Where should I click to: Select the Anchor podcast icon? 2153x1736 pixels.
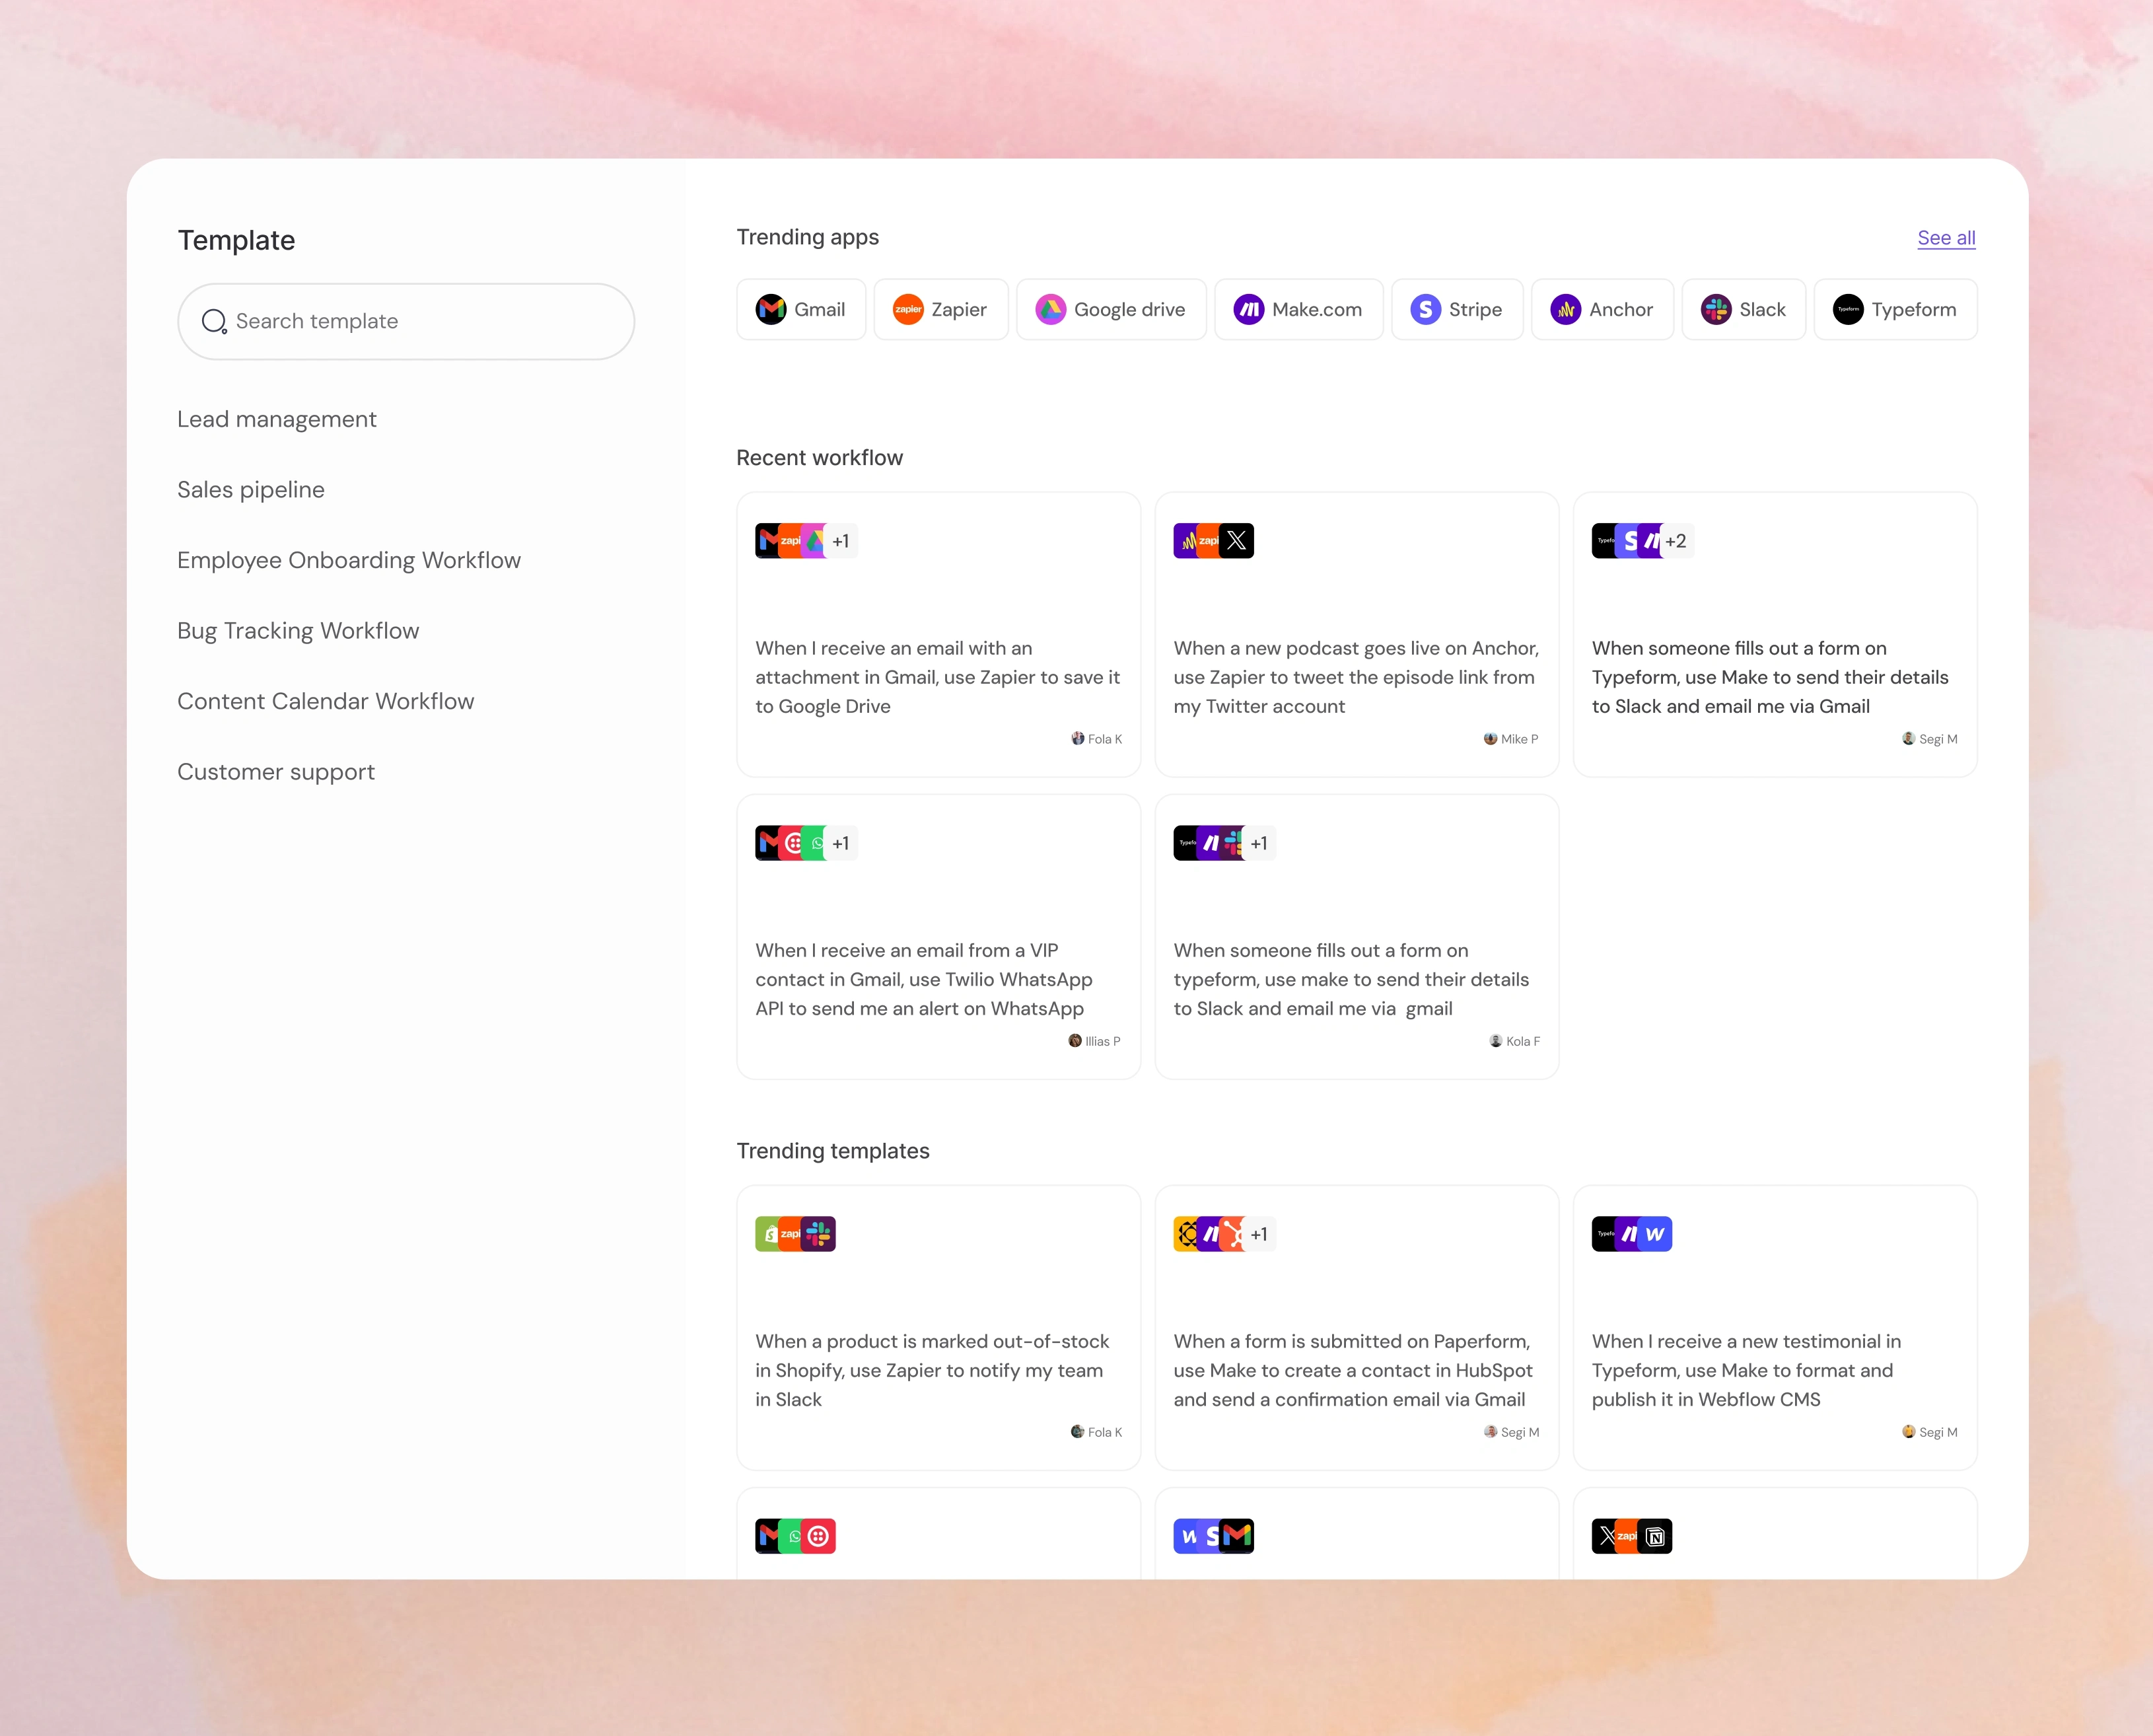1565,310
